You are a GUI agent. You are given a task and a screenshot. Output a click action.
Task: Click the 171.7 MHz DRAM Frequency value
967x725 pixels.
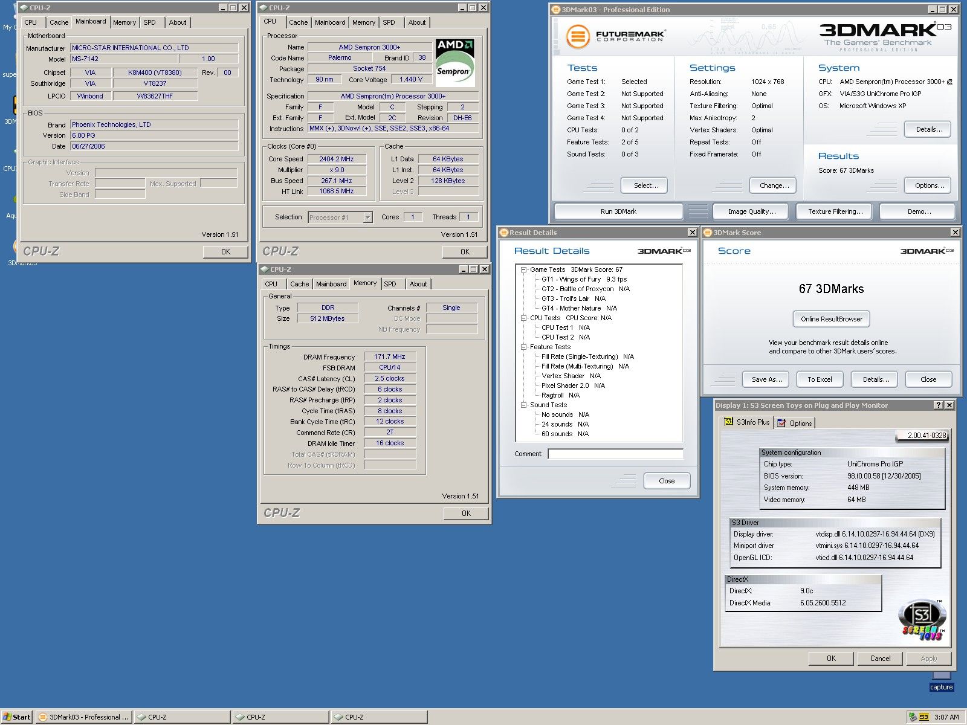[x=390, y=356]
